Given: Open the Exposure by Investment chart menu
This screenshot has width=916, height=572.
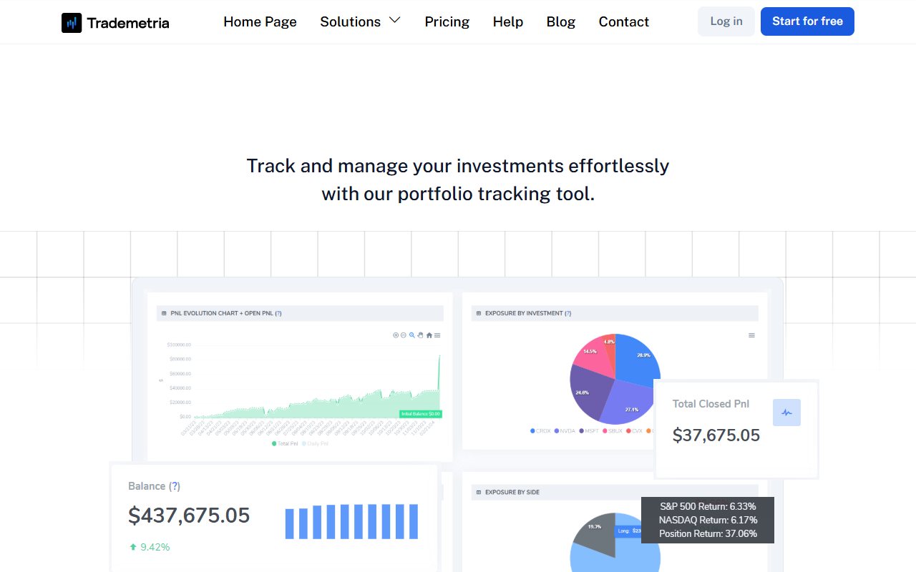Looking at the screenshot, I should click(751, 335).
